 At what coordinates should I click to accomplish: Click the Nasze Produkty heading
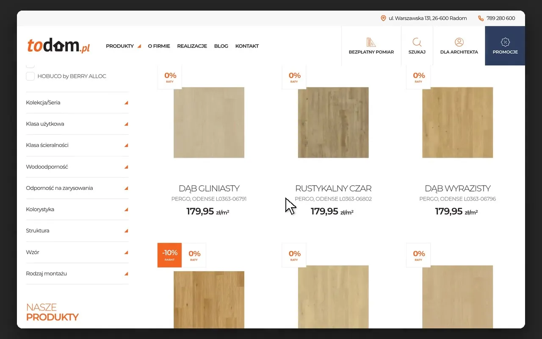tap(53, 312)
